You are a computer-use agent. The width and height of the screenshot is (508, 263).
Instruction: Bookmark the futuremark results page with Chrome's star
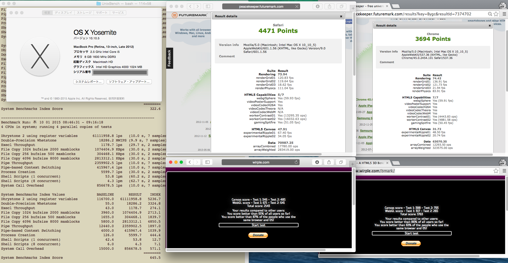tap(496, 14)
